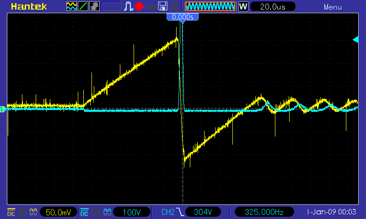Viewport: 366px width, 219px height.
Task: Click the CH1 yellow probe square-wave icon
Action: point(33,212)
